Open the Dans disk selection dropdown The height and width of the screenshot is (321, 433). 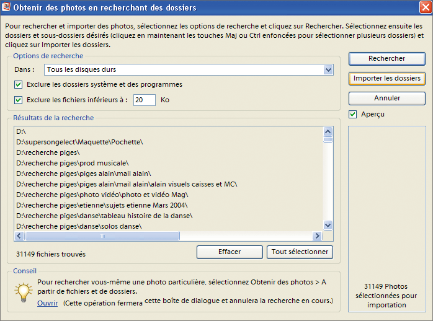[x=328, y=69]
